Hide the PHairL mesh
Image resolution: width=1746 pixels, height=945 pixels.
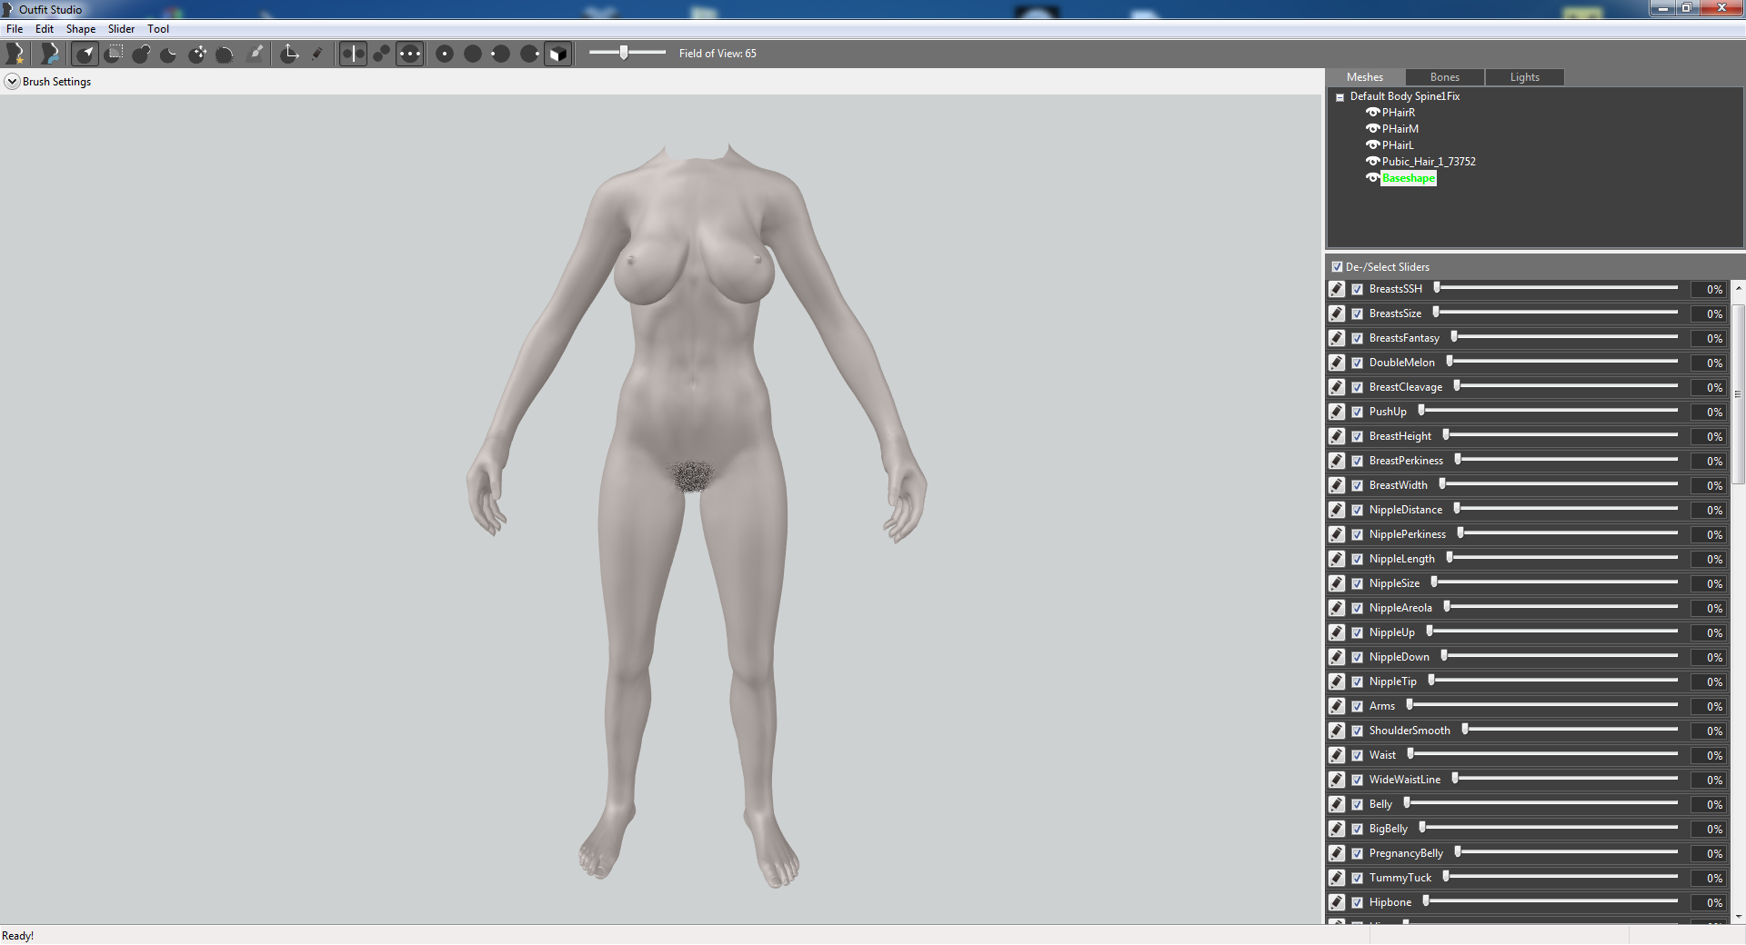[x=1373, y=145]
